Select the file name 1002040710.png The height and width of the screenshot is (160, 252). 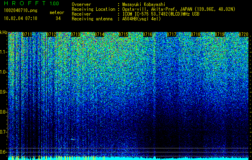pos(21,11)
